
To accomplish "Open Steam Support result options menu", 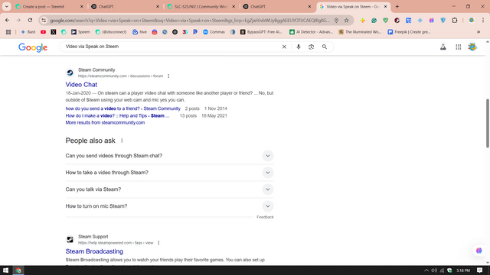I will 158,243.
